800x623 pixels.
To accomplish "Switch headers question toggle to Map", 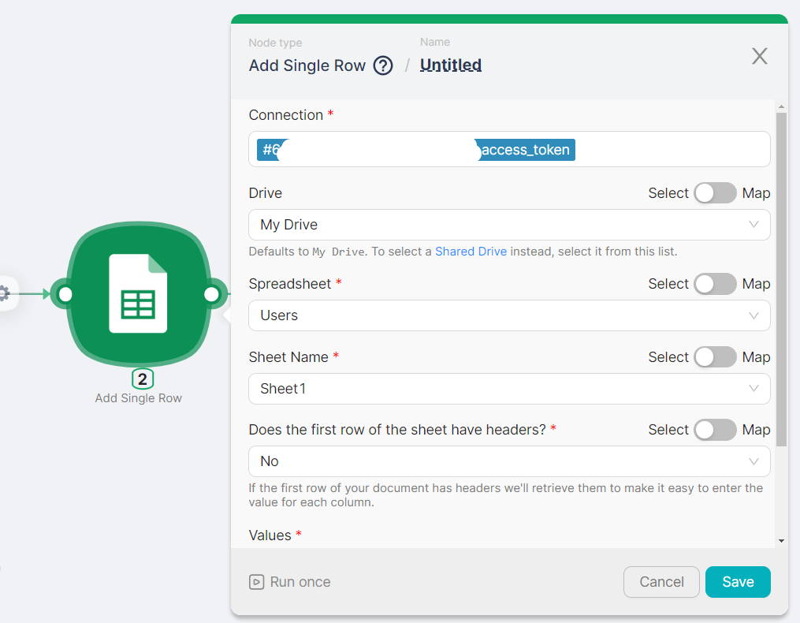I will (x=715, y=430).
